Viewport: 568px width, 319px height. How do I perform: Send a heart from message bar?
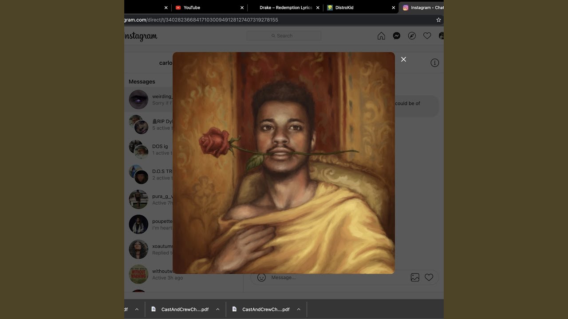coord(429,277)
